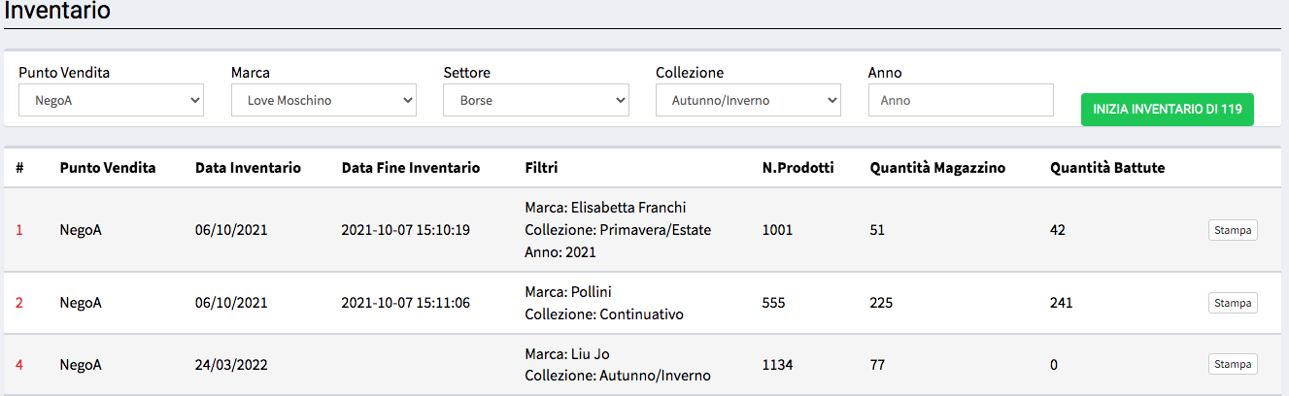Image resolution: width=1289 pixels, height=396 pixels.
Task: Select the end timestamp 2021-10-07 15:11:06 cell
Action: click(x=406, y=303)
